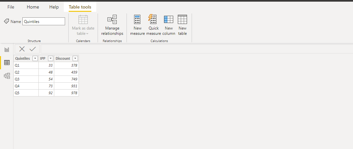Select the Table tools tab
The image size is (353, 149).
(80, 7)
